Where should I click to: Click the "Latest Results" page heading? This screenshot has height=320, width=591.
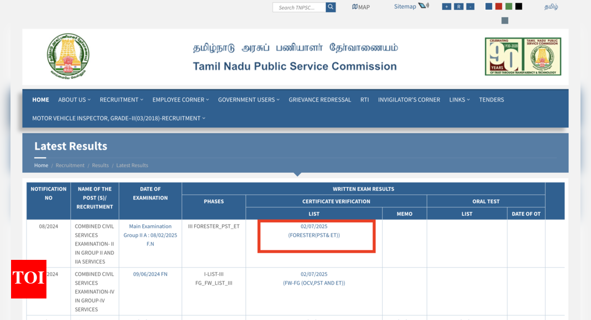click(71, 146)
